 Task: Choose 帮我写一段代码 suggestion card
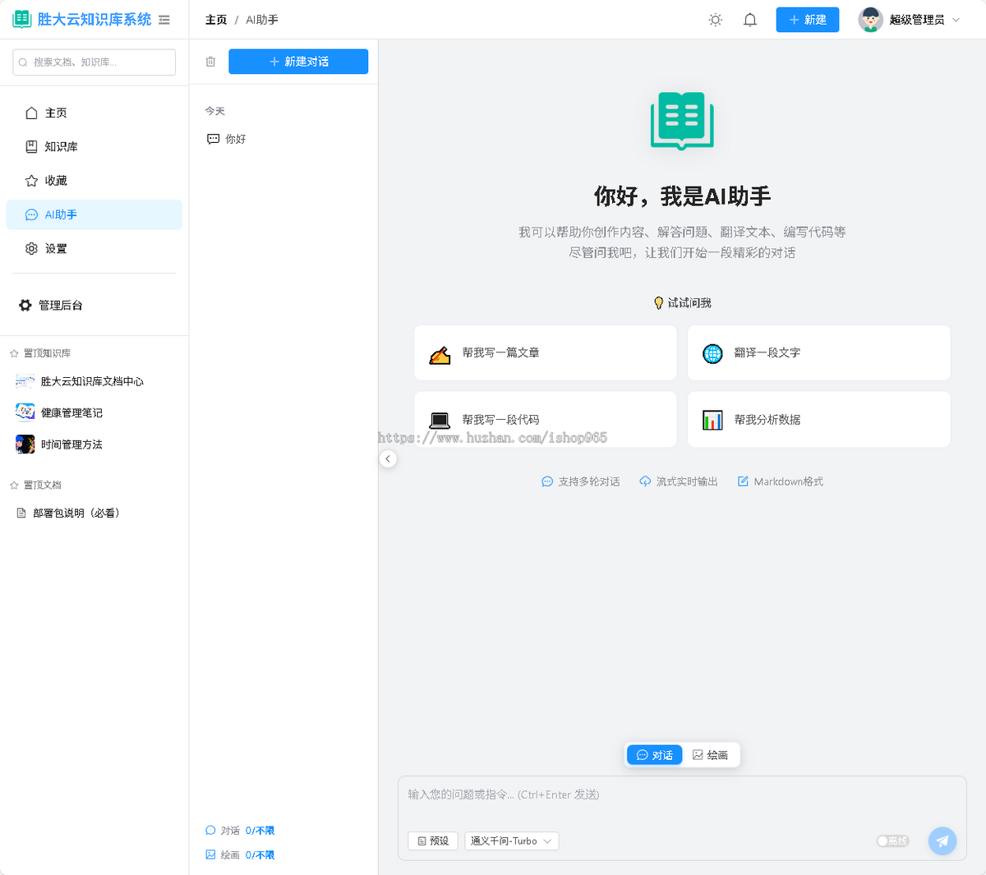(x=546, y=420)
